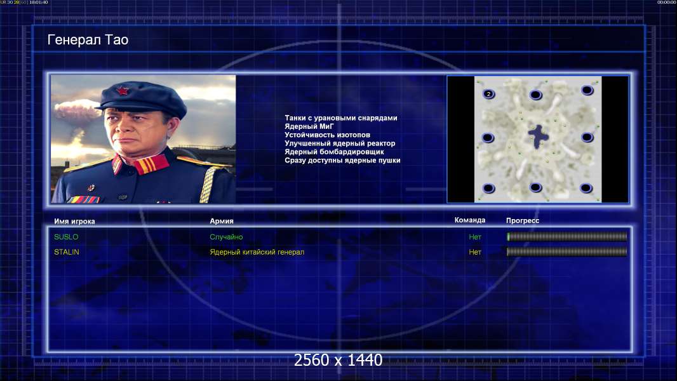Click the General Tao portrait image
The height and width of the screenshot is (381, 677).
point(144,139)
